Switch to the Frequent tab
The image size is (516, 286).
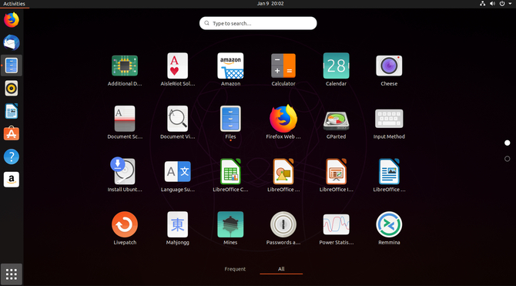(x=235, y=269)
